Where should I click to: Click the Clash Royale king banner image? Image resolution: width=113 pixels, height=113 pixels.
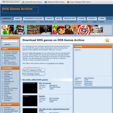(20, 30)
